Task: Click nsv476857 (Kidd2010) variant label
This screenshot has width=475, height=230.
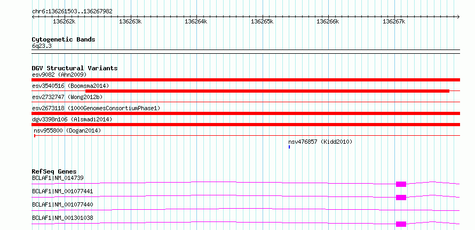Action: [x=320, y=142]
